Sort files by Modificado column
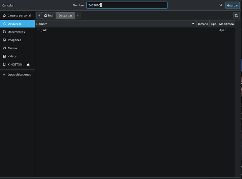This screenshot has width=242, height=179. [226, 24]
